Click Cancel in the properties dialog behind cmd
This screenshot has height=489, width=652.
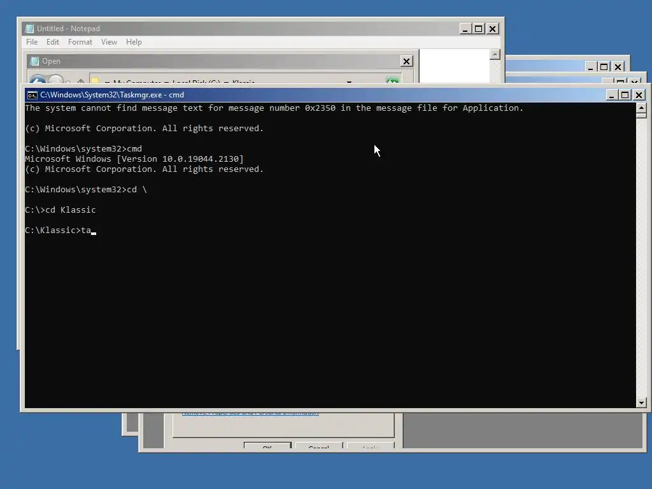(x=319, y=446)
